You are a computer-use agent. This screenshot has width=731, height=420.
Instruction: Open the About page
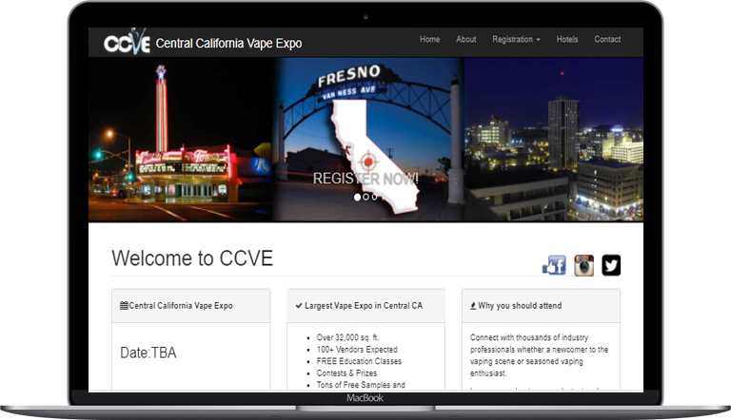pos(466,39)
